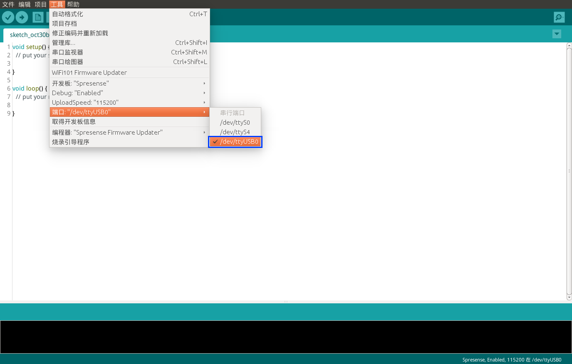The width and height of the screenshot is (572, 364).
Task: Expand the Debug "Enabled" submenu
Action: point(129,93)
